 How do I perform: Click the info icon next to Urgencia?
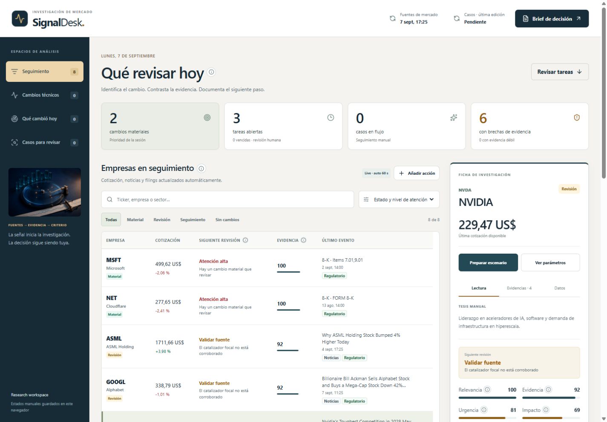coord(484,410)
